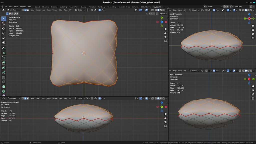Toggle camera view in top viewport
256x144 pixels.
point(165,37)
